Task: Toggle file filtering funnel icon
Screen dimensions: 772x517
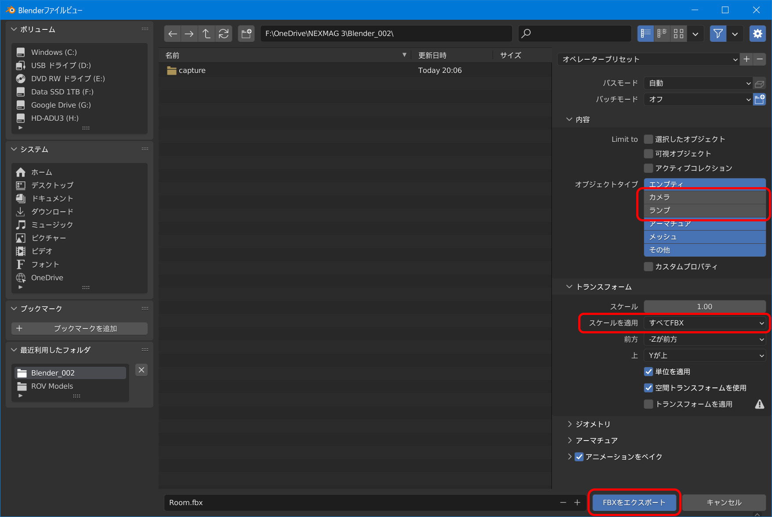Action: click(x=718, y=34)
